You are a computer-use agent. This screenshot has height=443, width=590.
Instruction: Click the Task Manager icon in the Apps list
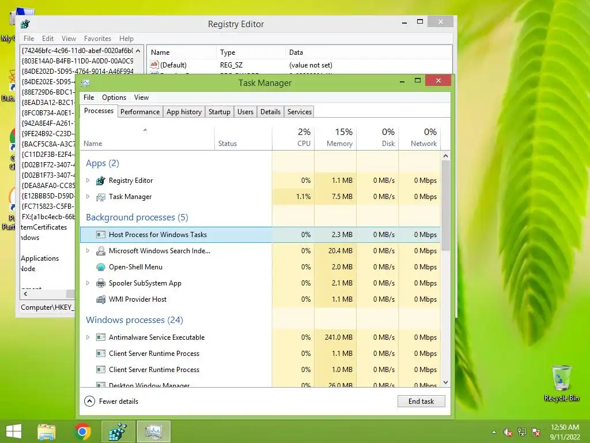coord(100,197)
